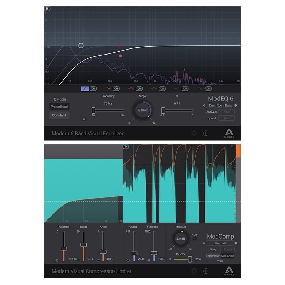This screenshot has height=285, width=285.
Task: Toggle the low-pass band On button
Action: (x=208, y=89)
